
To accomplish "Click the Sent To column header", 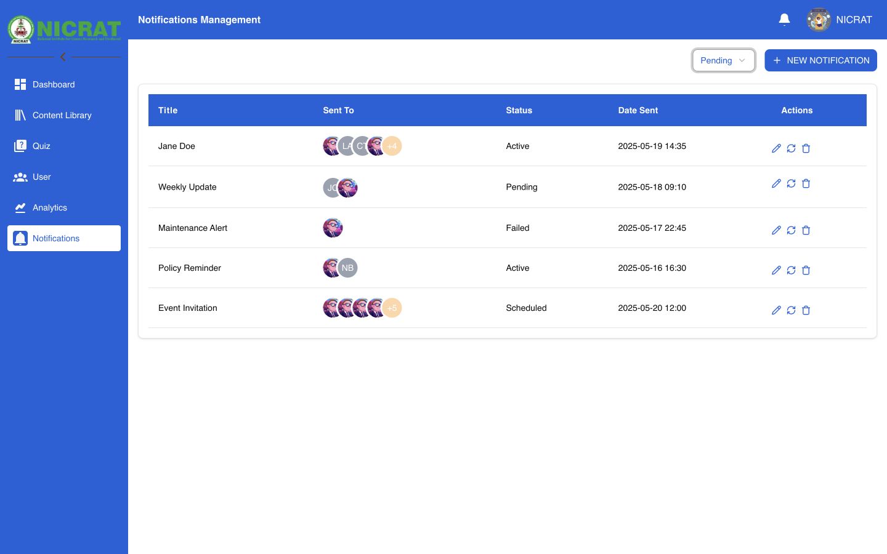I will pos(339,110).
